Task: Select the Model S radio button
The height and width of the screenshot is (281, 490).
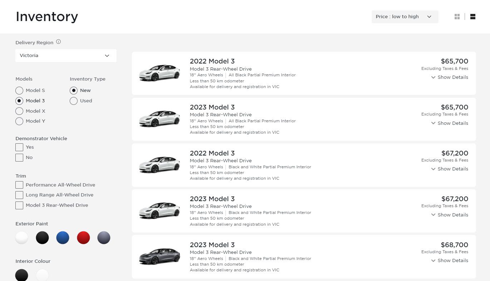Action: (19, 90)
